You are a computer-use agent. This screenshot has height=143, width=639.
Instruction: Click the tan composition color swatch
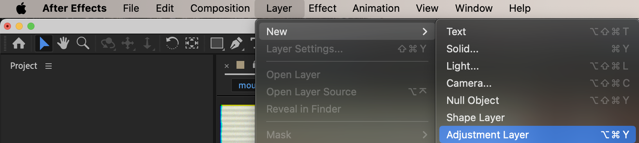pyautogui.click(x=240, y=65)
